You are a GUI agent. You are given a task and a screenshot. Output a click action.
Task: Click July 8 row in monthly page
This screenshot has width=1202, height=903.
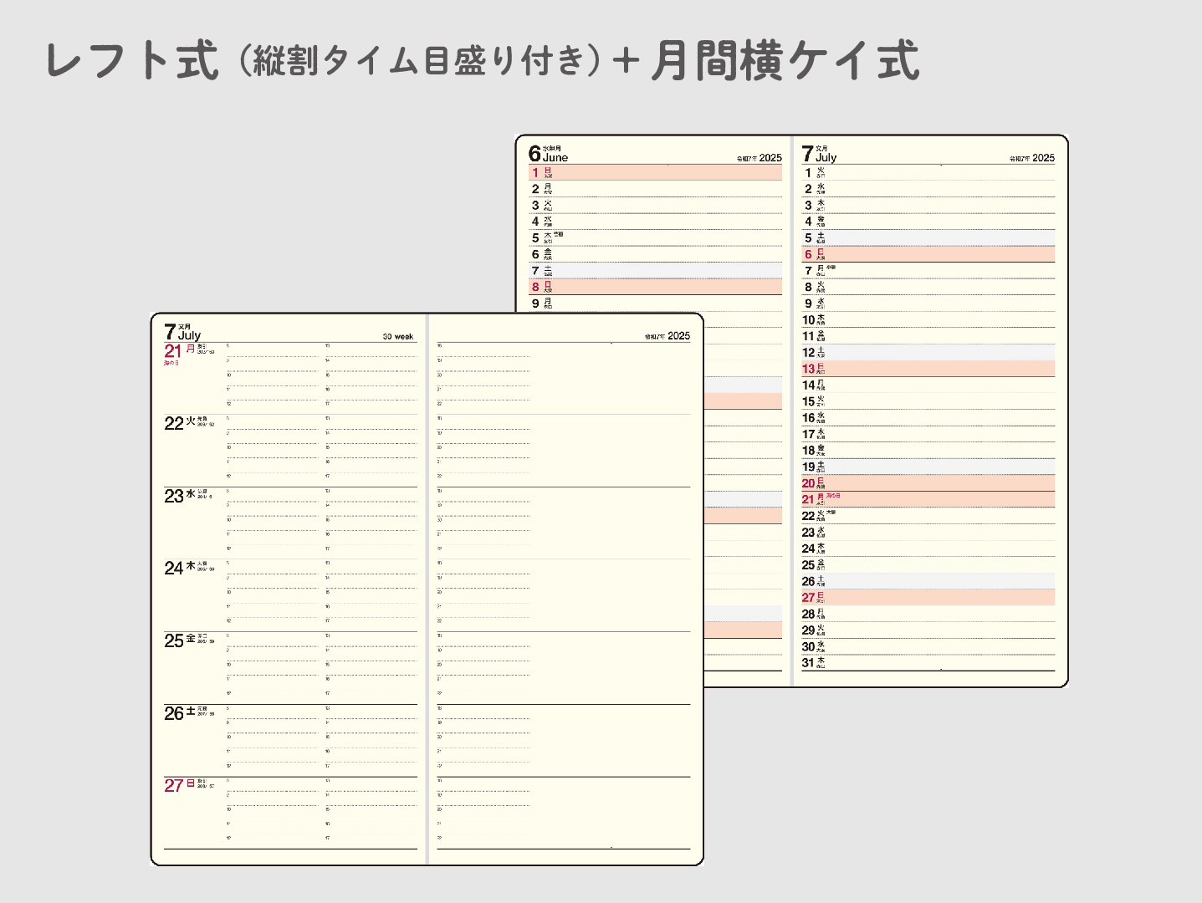coord(928,287)
